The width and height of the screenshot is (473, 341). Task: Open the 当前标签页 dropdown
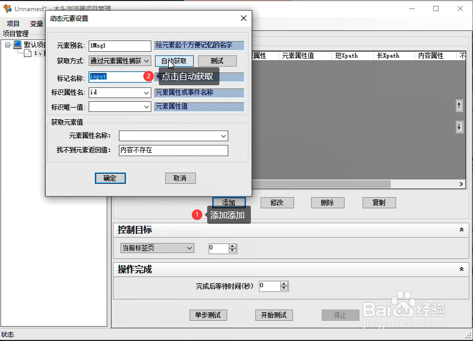point(157,248)
